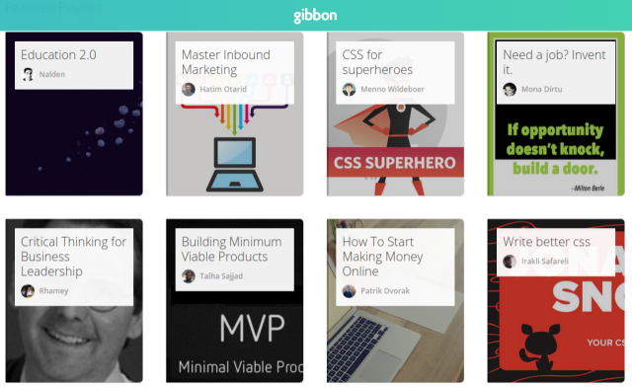Open Critical Thinking for Business Leadership title
The height and width of the screenshot is (388, 632).
74,257
